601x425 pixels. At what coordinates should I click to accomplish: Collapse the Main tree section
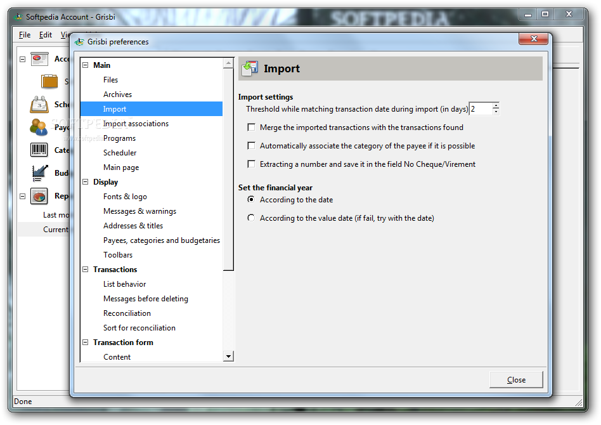point(86,65)
